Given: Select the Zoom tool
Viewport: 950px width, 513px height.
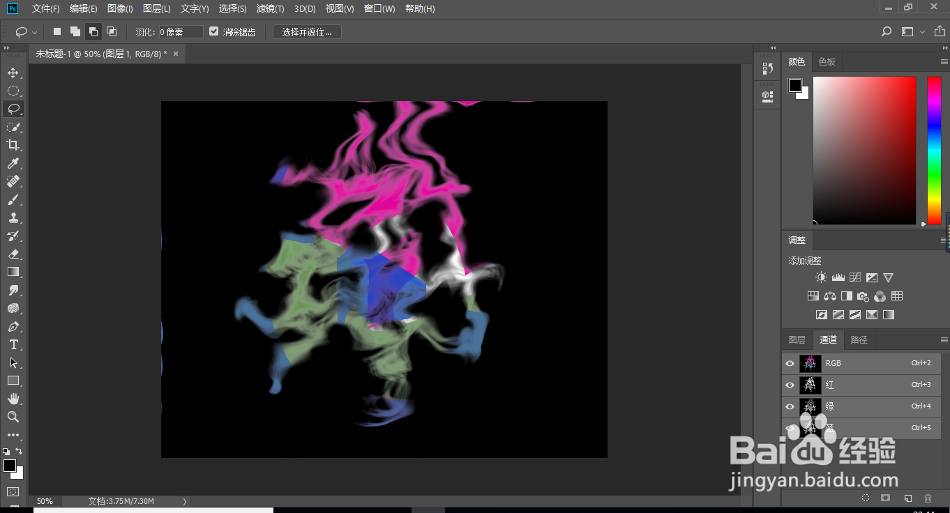Looking at the screenshot, I should (x=13, y=417).
